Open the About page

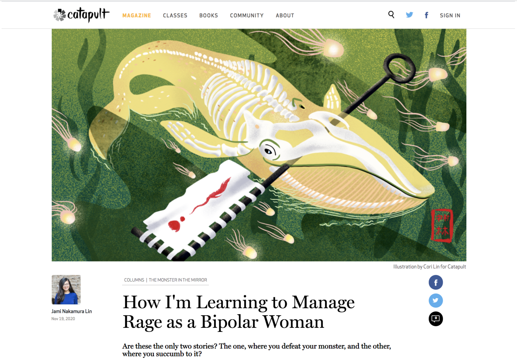pos(285,15)
